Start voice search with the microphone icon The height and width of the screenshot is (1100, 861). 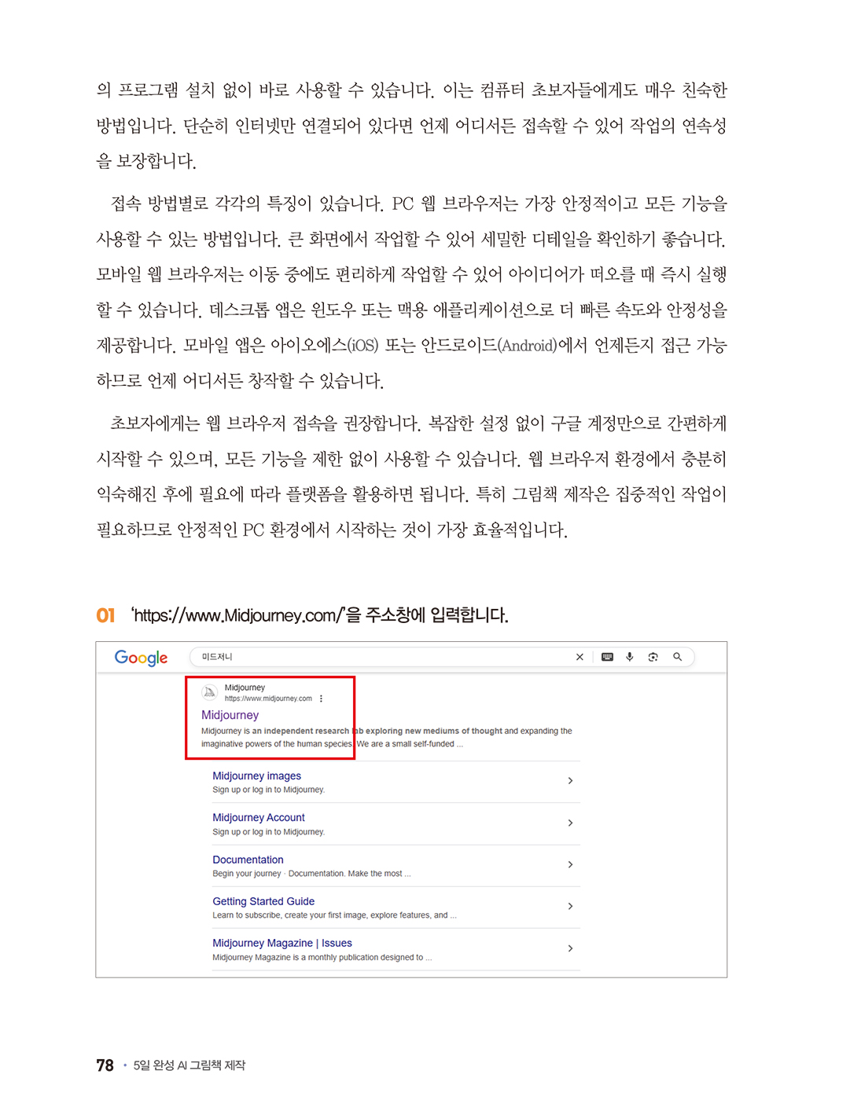point(629,657)
